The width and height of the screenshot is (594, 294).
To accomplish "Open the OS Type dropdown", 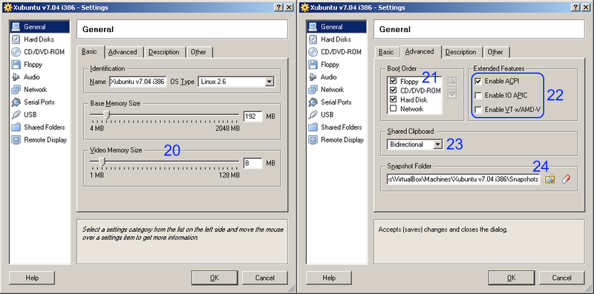I will pos(270,82).
